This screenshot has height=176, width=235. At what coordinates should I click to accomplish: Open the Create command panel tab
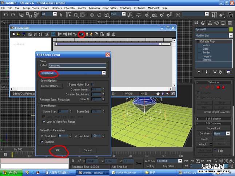coord(196,23)
